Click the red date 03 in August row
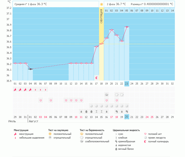This screenshot has height=157, width=185. point(41,117)
